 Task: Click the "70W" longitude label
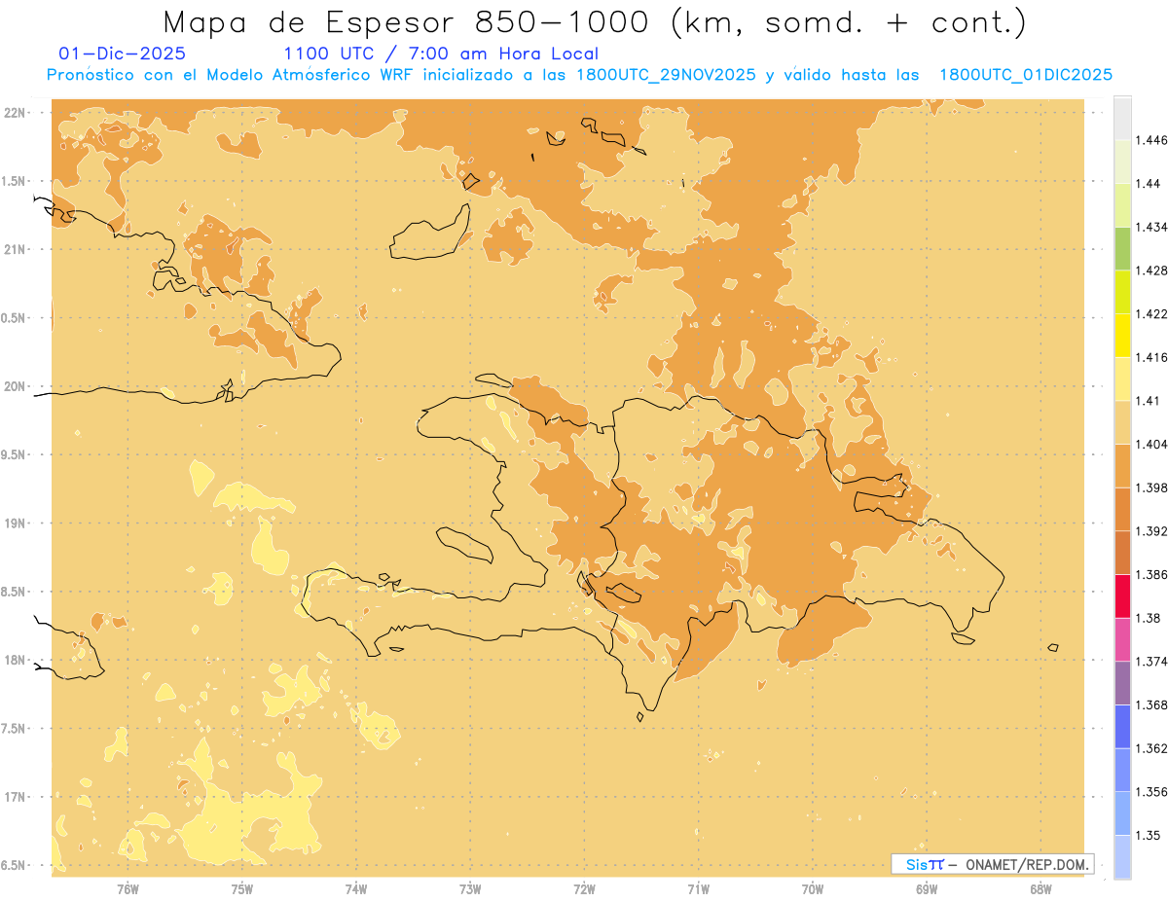[813, 889]
